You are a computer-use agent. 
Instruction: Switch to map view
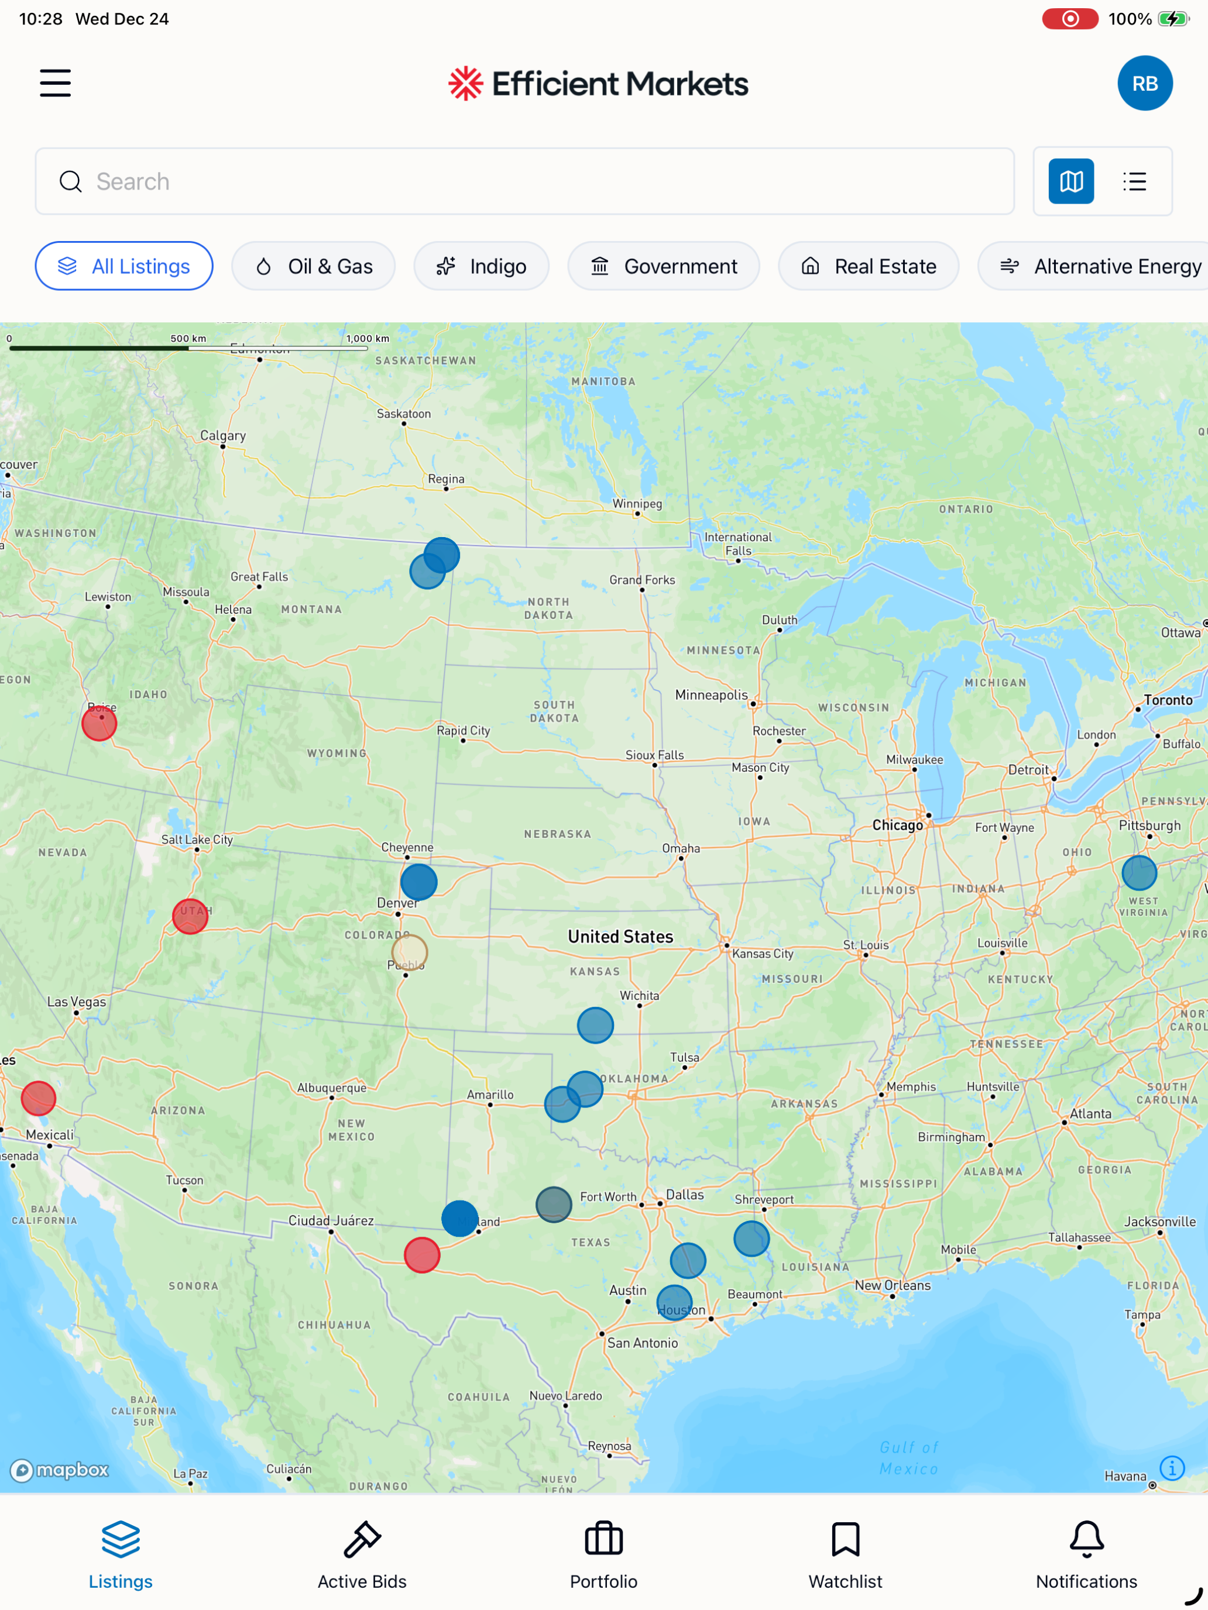click(x=1071, y=181)
